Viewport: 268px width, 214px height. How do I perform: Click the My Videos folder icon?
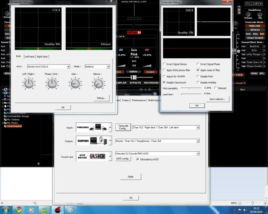coord(5,120)
